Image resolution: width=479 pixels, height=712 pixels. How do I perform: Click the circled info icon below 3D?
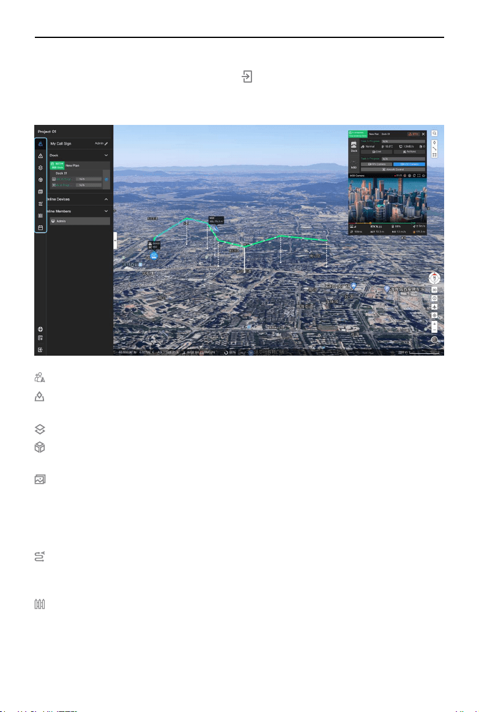[434, 298]
